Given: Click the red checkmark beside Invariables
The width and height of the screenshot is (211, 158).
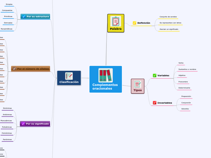Looking at the screenshot, I should (155, 103).
